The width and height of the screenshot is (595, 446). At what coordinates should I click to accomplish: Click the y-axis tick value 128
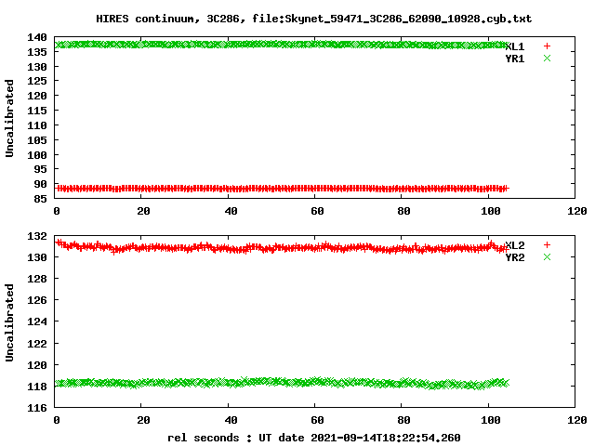point(37,279)
